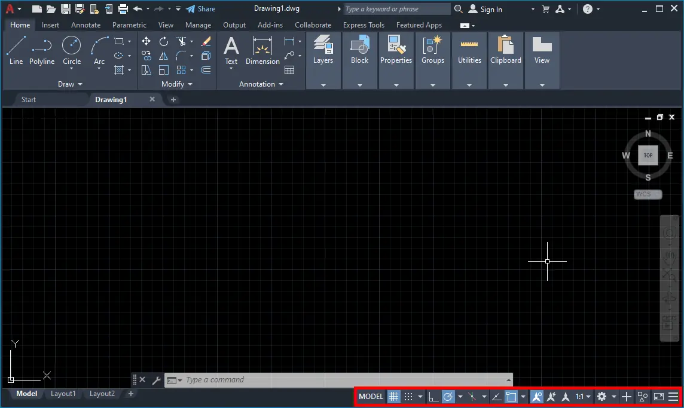Toggle Polar tracking on

coord(448,396)
